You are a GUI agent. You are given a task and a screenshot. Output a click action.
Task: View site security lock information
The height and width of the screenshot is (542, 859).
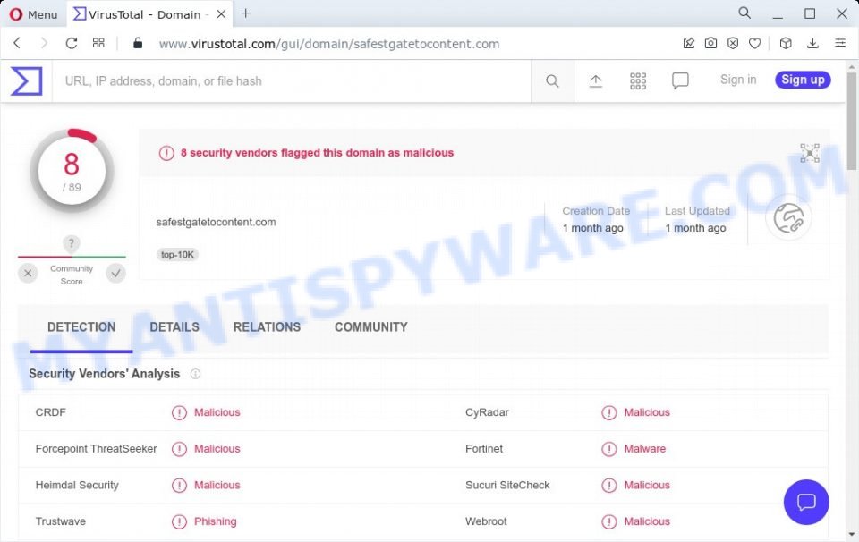point(138,43)
